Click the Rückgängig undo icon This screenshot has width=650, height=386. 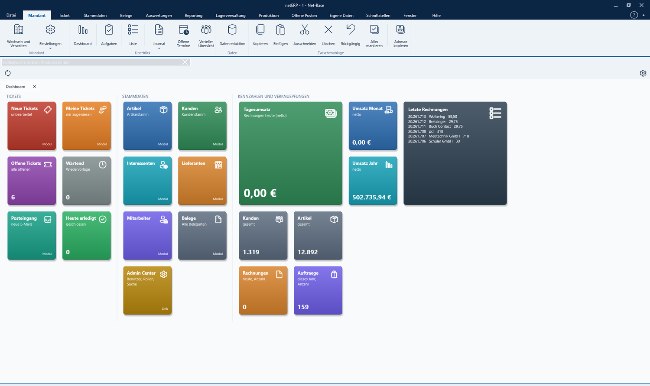pos(351,30)
